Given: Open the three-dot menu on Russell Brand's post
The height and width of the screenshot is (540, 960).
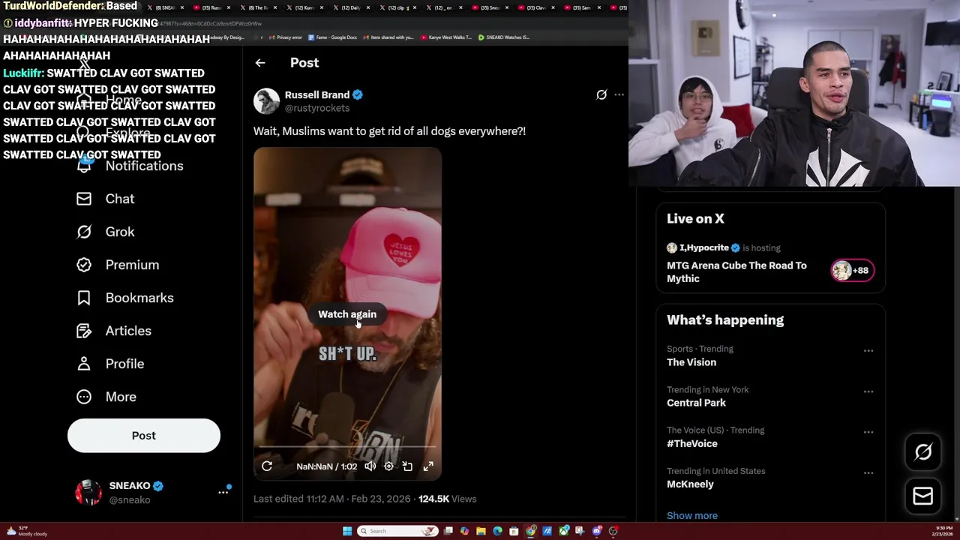Looking at the screenshot, I should [x=619, y=94].
